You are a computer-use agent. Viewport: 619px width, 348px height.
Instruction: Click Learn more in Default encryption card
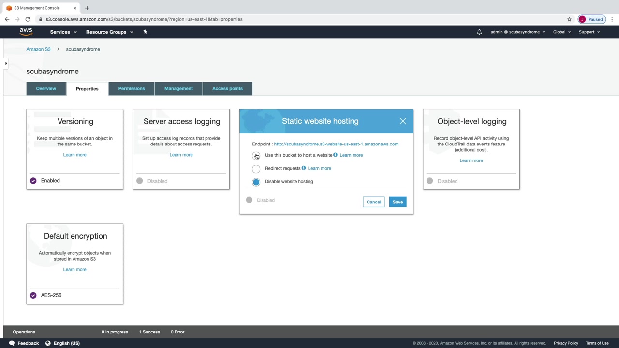[74, 269]
